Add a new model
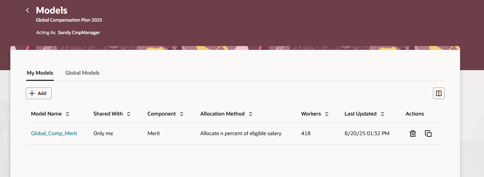This screenshot has height=177, width=484. [39, 93]
